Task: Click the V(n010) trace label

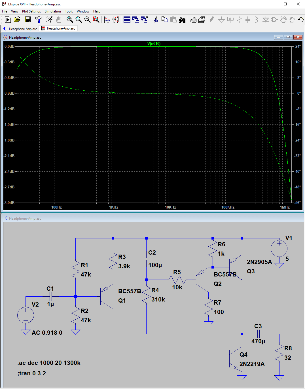Action: pyautogui.click(x=154, y=43)
